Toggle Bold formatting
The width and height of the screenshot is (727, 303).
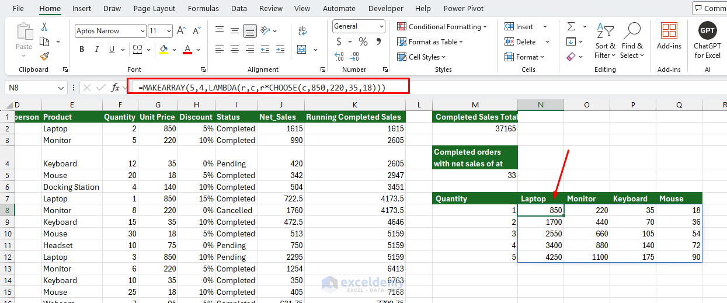(x=82, y=50)
